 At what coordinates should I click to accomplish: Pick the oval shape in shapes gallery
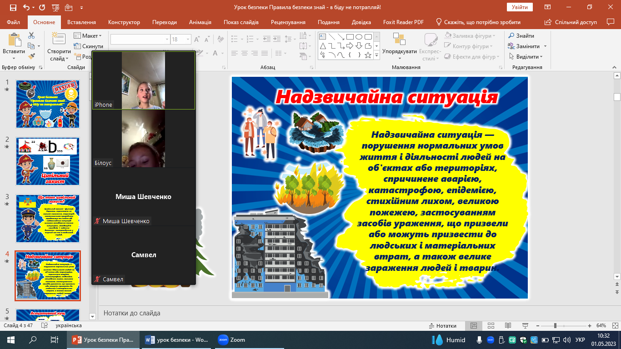point(359,37)
